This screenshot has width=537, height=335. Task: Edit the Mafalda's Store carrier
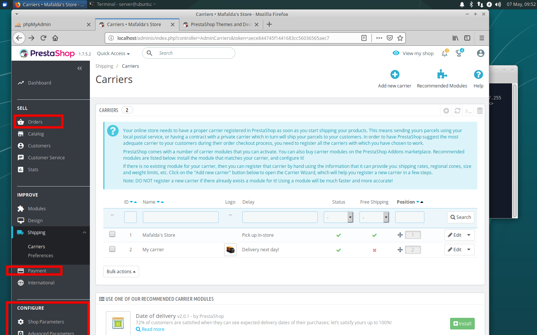[x=455, y=235]
